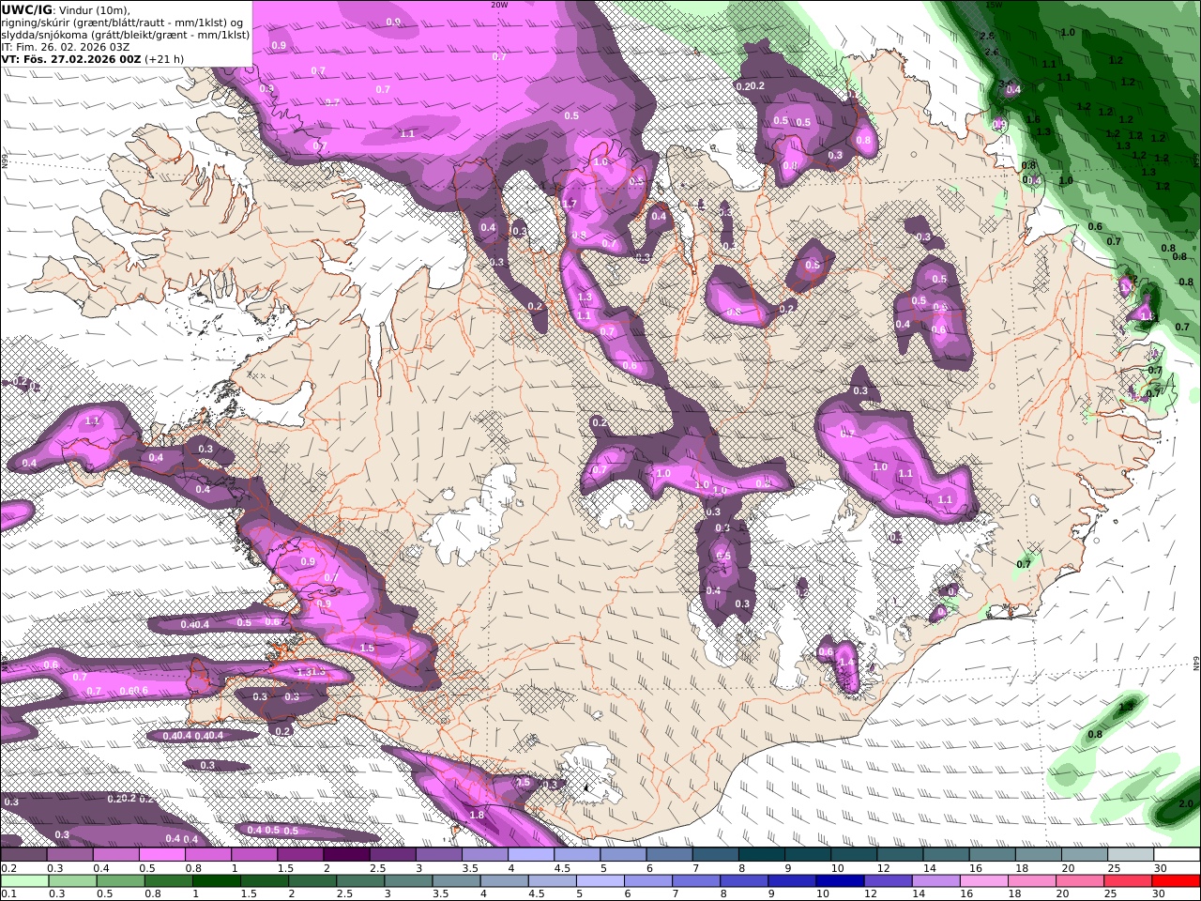The height and width of the screenshot is (901, 1201).
Task: Click the gray-purple 0.2 swatch in upper legend
Action: (23, 854)
